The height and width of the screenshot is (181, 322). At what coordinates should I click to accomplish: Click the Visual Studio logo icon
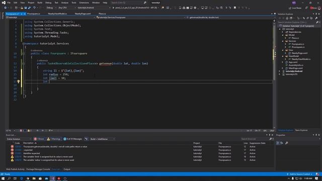pyautogui.click(x=4, y=3)
